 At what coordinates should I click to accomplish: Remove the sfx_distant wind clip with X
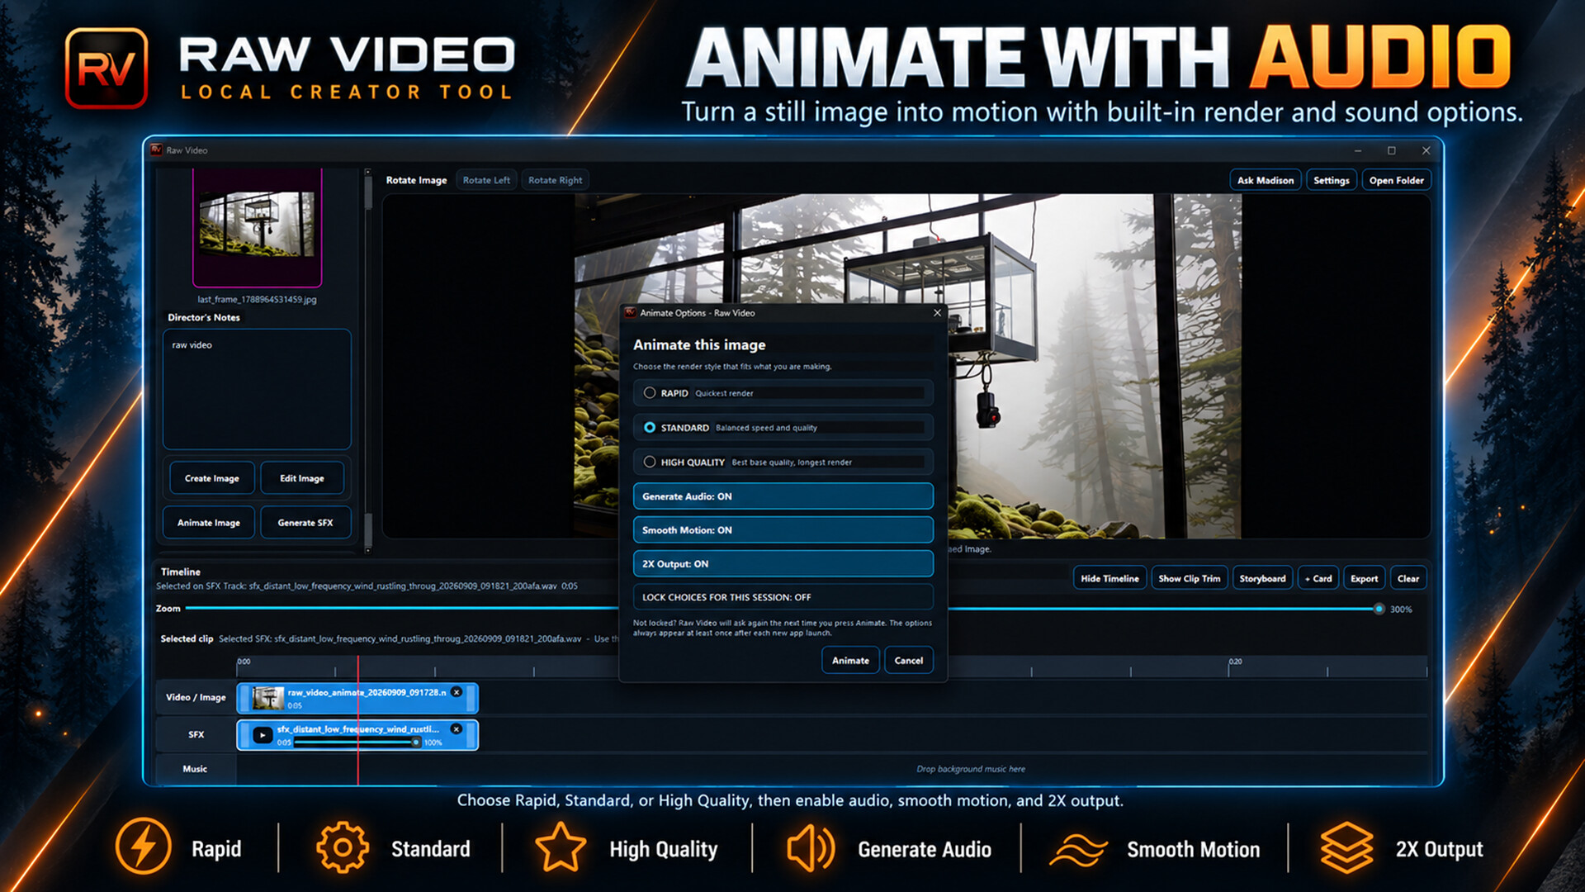click(457, 729)
